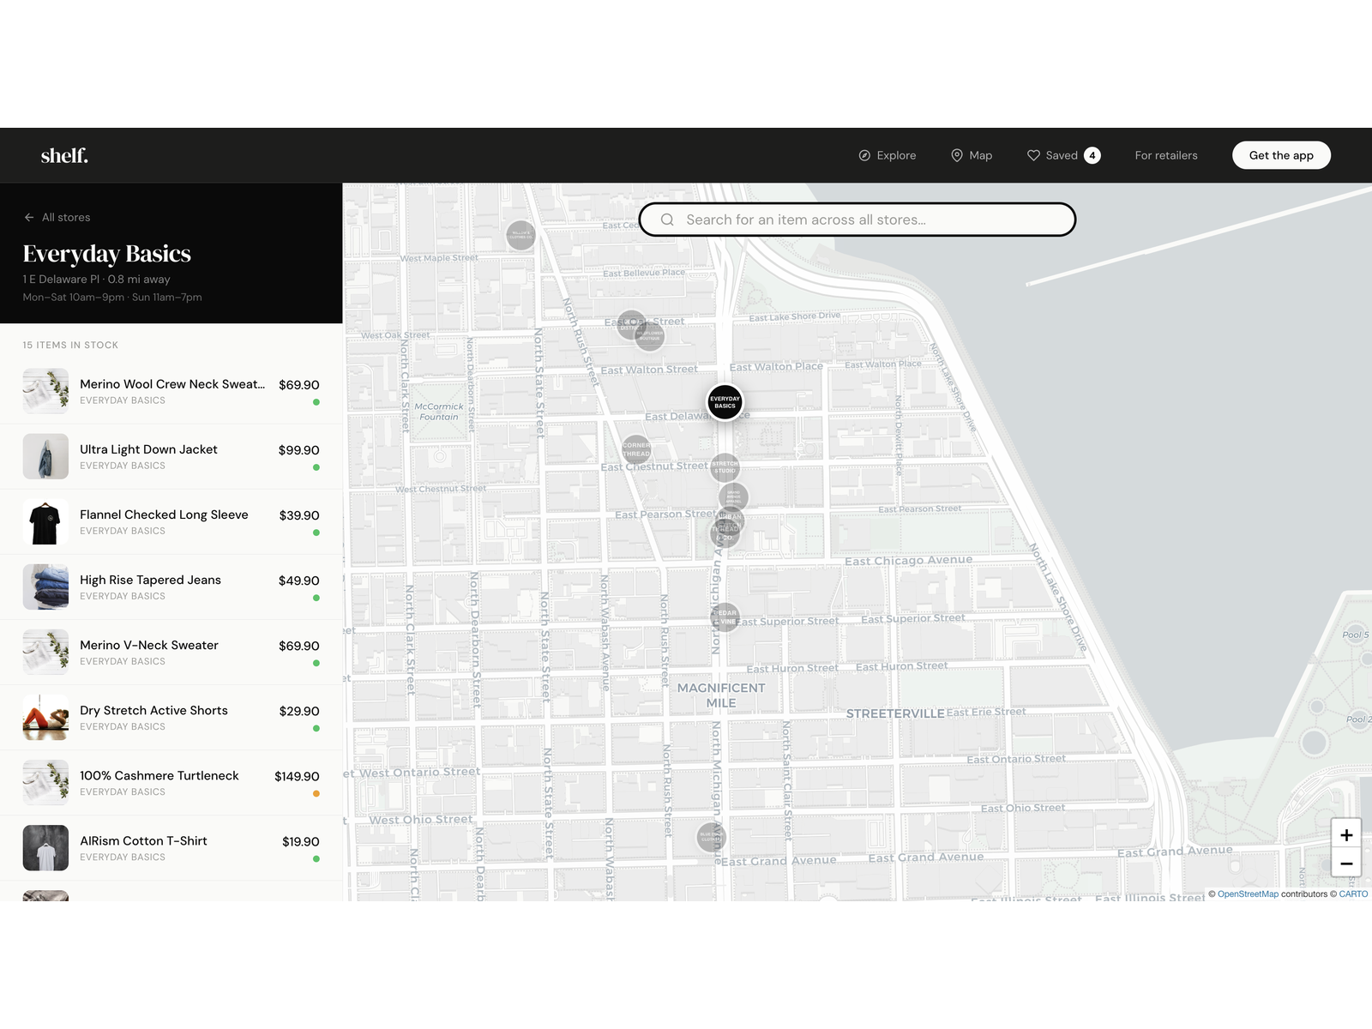Screen dimensions: 1372x1029
Task: Open High Rise Tapered Jeans item
Action: 171,587
